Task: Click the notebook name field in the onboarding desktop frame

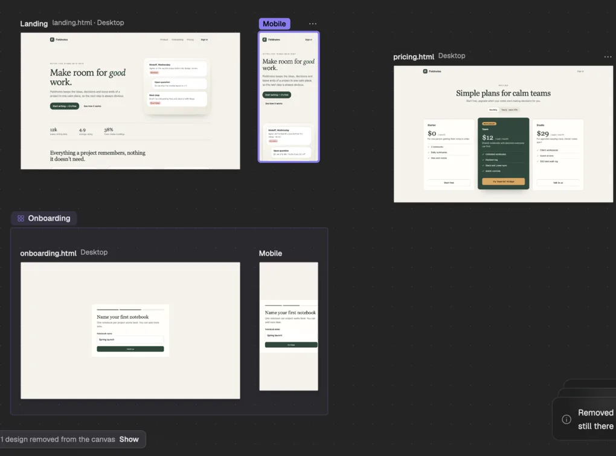Action: tap(130, 339)
